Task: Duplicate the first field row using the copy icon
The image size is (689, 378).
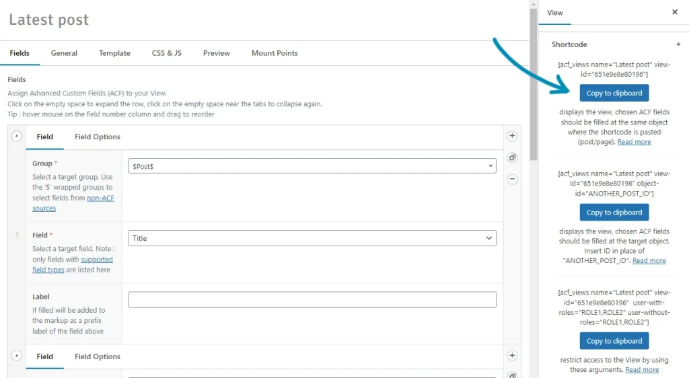Action: pyautogui.click(x=512, y=158)
